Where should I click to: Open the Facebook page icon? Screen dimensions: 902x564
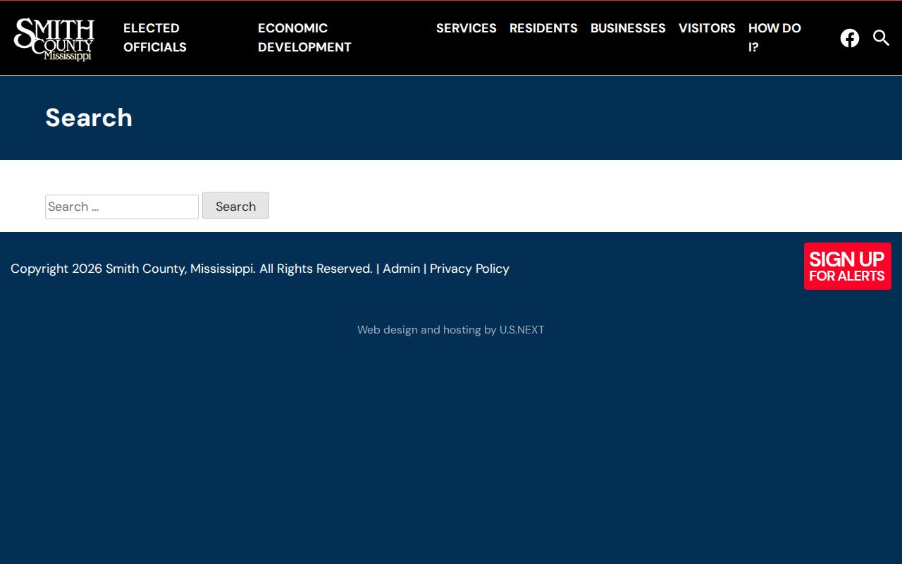pos(850,38)
